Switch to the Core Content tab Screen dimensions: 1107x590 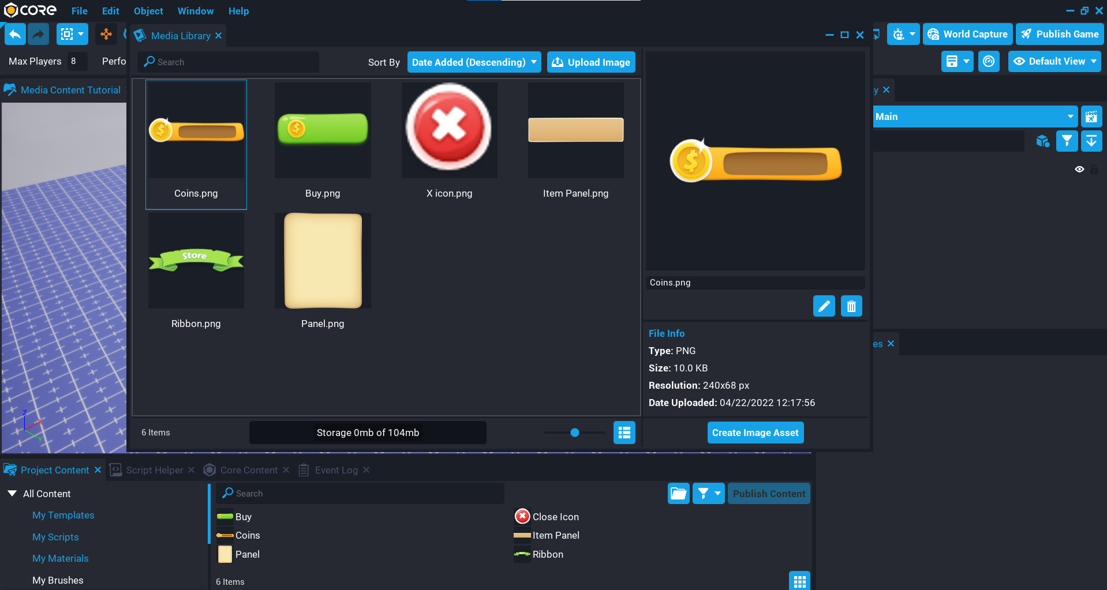249,470
